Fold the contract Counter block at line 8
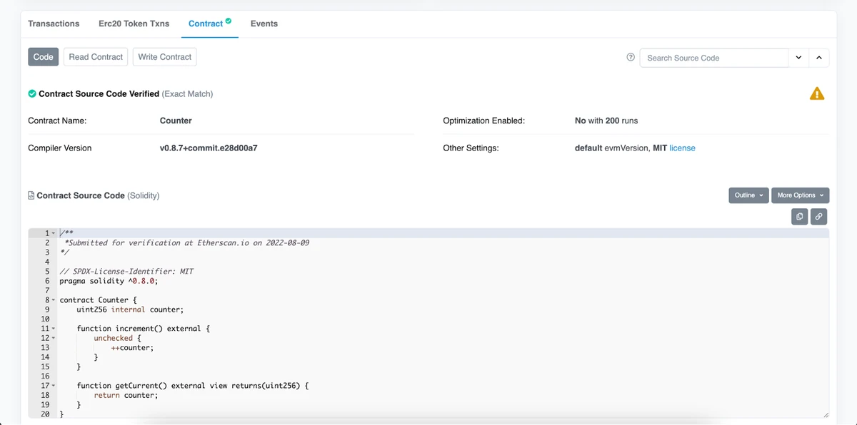Screen dimensions: 857x425 point(54,300)
